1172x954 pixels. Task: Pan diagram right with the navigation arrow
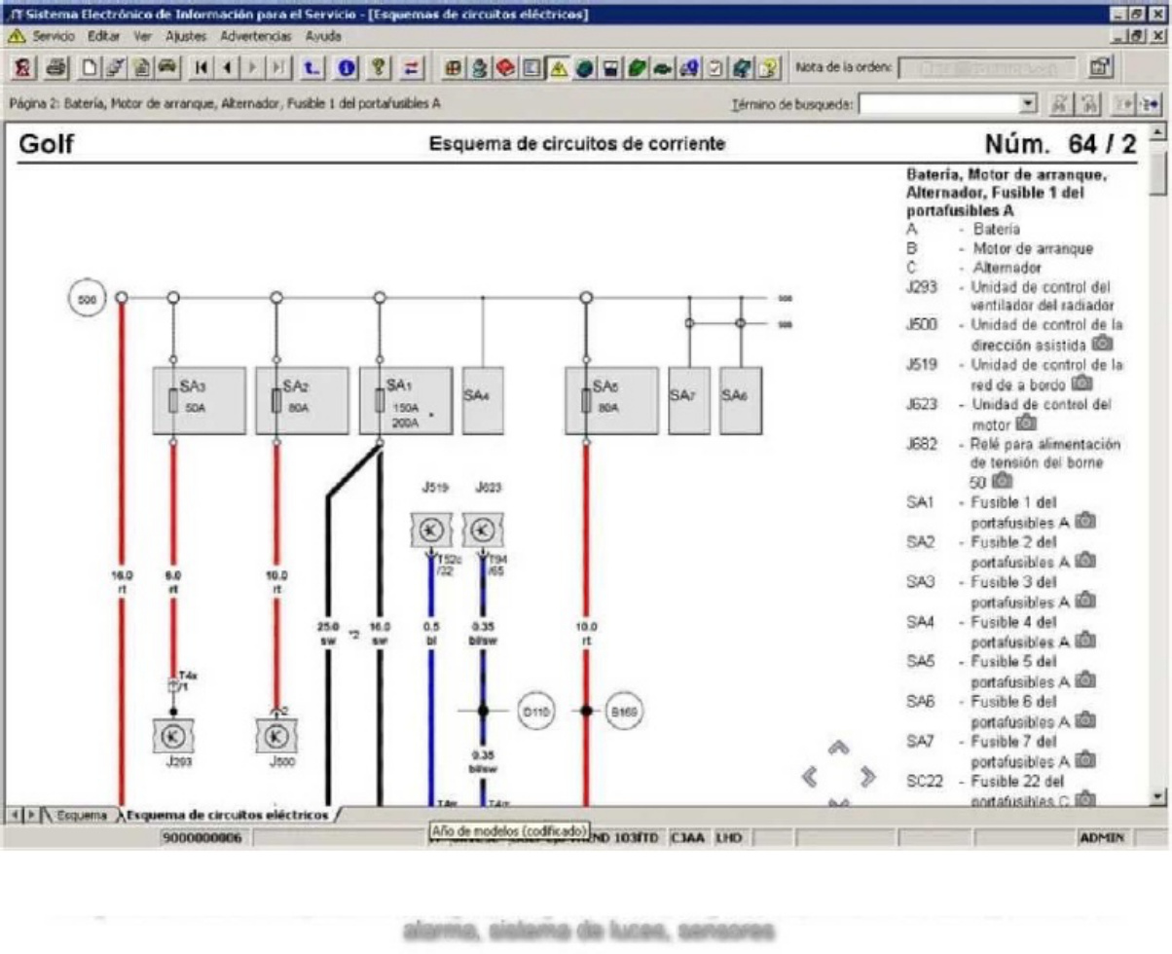click(868, 777)
